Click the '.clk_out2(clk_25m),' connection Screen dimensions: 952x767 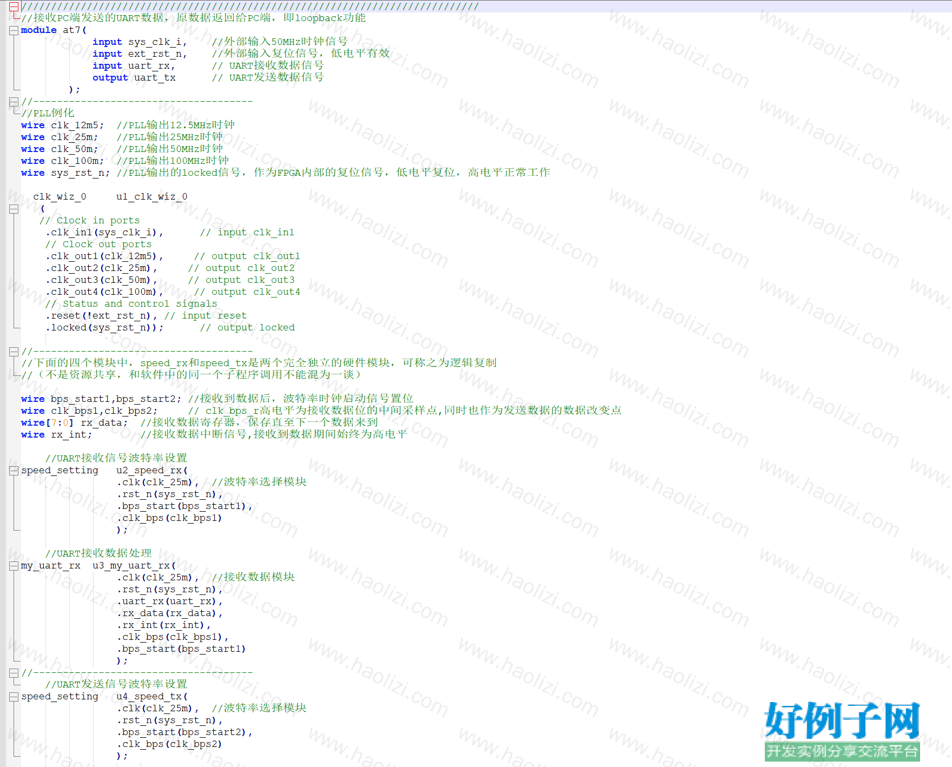point(101,268)
